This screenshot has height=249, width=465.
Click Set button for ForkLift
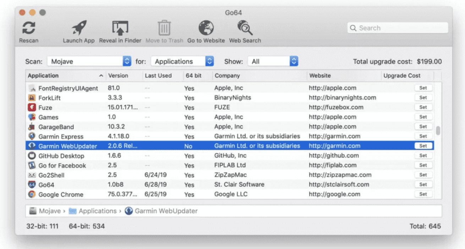[x=423, y=98]
